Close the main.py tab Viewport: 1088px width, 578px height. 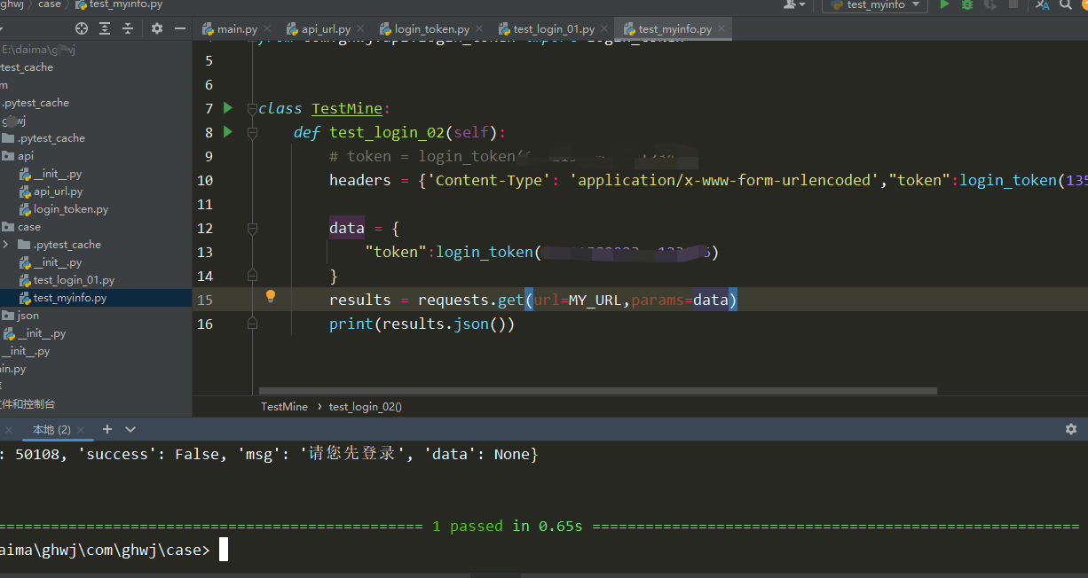pyautogui.click(x=267, y=29)
